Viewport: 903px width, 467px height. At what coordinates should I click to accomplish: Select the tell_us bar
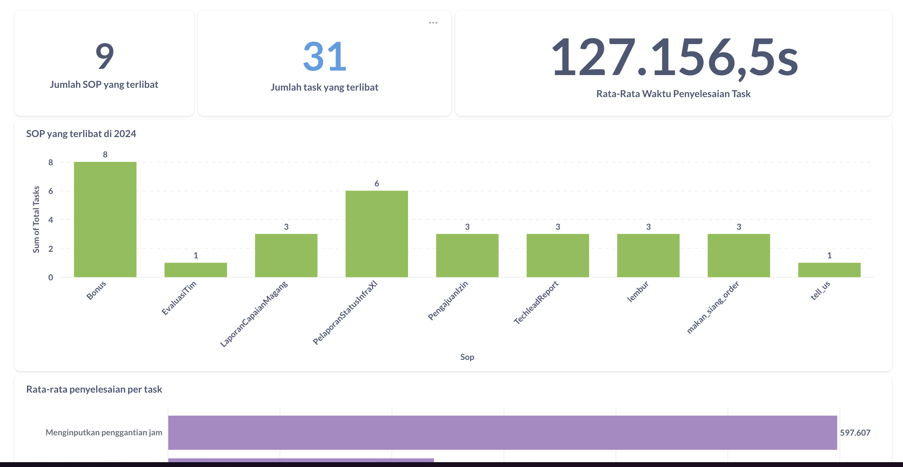pyautogui.click(x=829, y=270)
